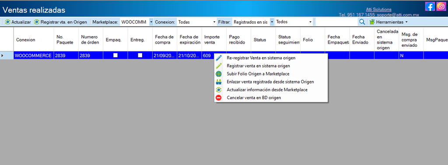Sort by the Numero de órden column header
Screen dimensions: 448x165
[x=91, y=40]
